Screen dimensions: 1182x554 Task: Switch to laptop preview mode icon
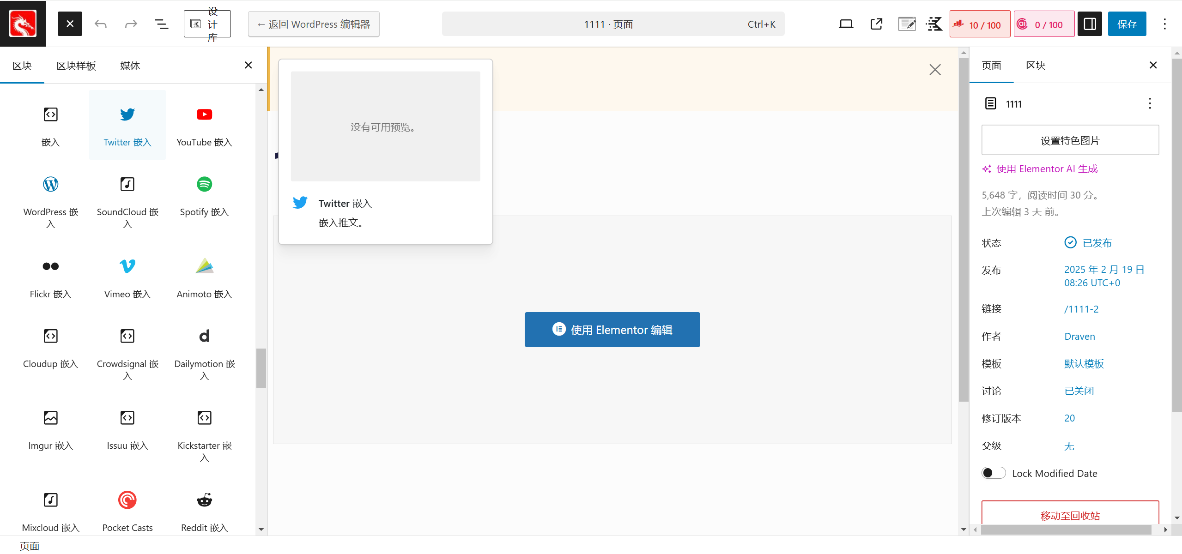point(846,24)
